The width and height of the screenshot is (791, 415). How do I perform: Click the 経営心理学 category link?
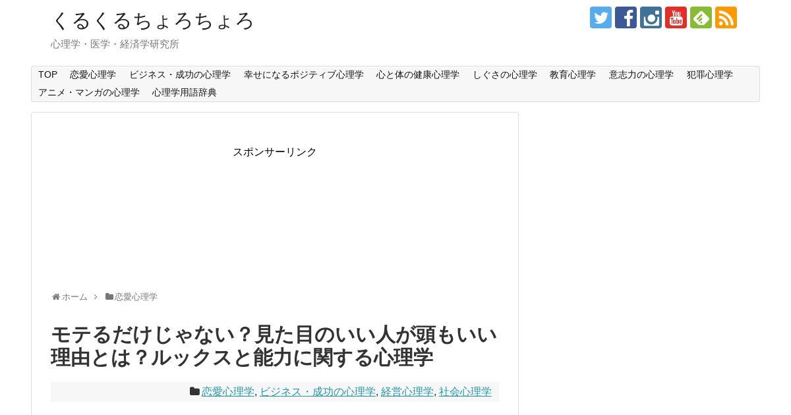pyautogui.click(x=407, y=392)
